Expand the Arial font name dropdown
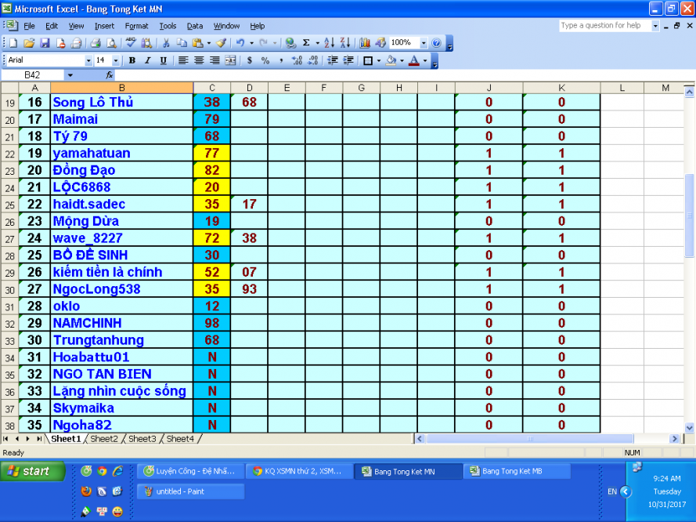Viewport: 696px width, 522px height. pos(88,60)
